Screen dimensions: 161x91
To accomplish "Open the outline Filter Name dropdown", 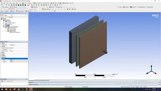I will click(8, 15).
